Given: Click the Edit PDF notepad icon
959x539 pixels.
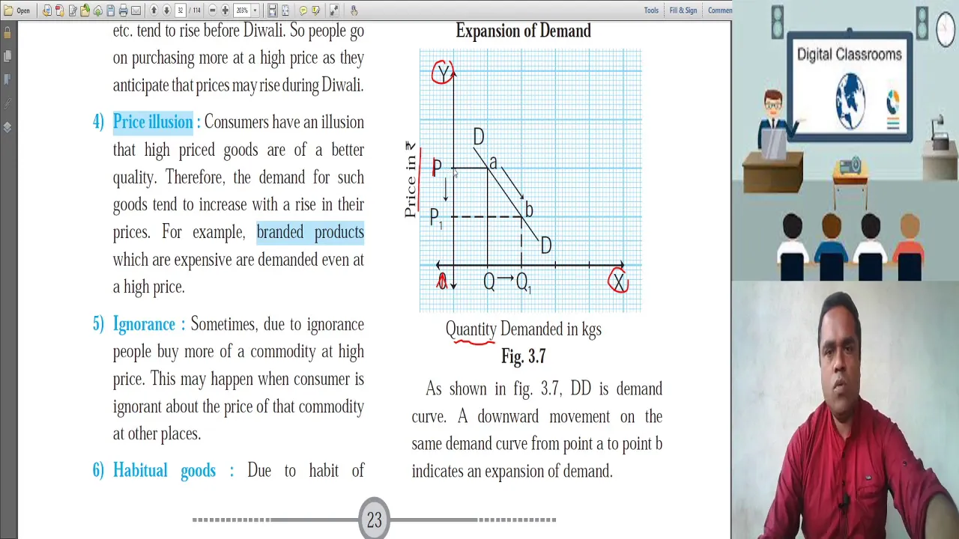Looking at the screenshot, I should coord(73,10).
